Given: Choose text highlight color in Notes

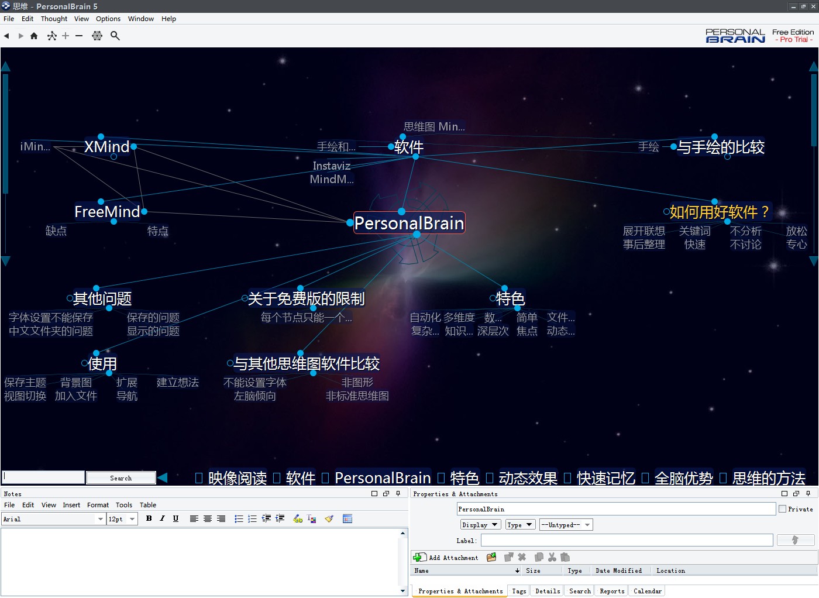Looking at the screenshot, I should pyautogui.click(x=298, y=518).
